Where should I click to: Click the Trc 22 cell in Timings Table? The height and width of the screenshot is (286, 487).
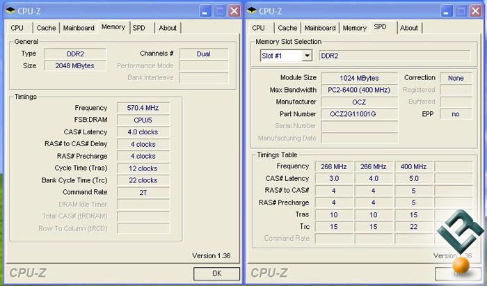tap(413, 227)
